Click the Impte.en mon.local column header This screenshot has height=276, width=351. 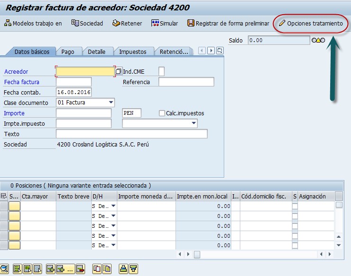click(203, 196)
